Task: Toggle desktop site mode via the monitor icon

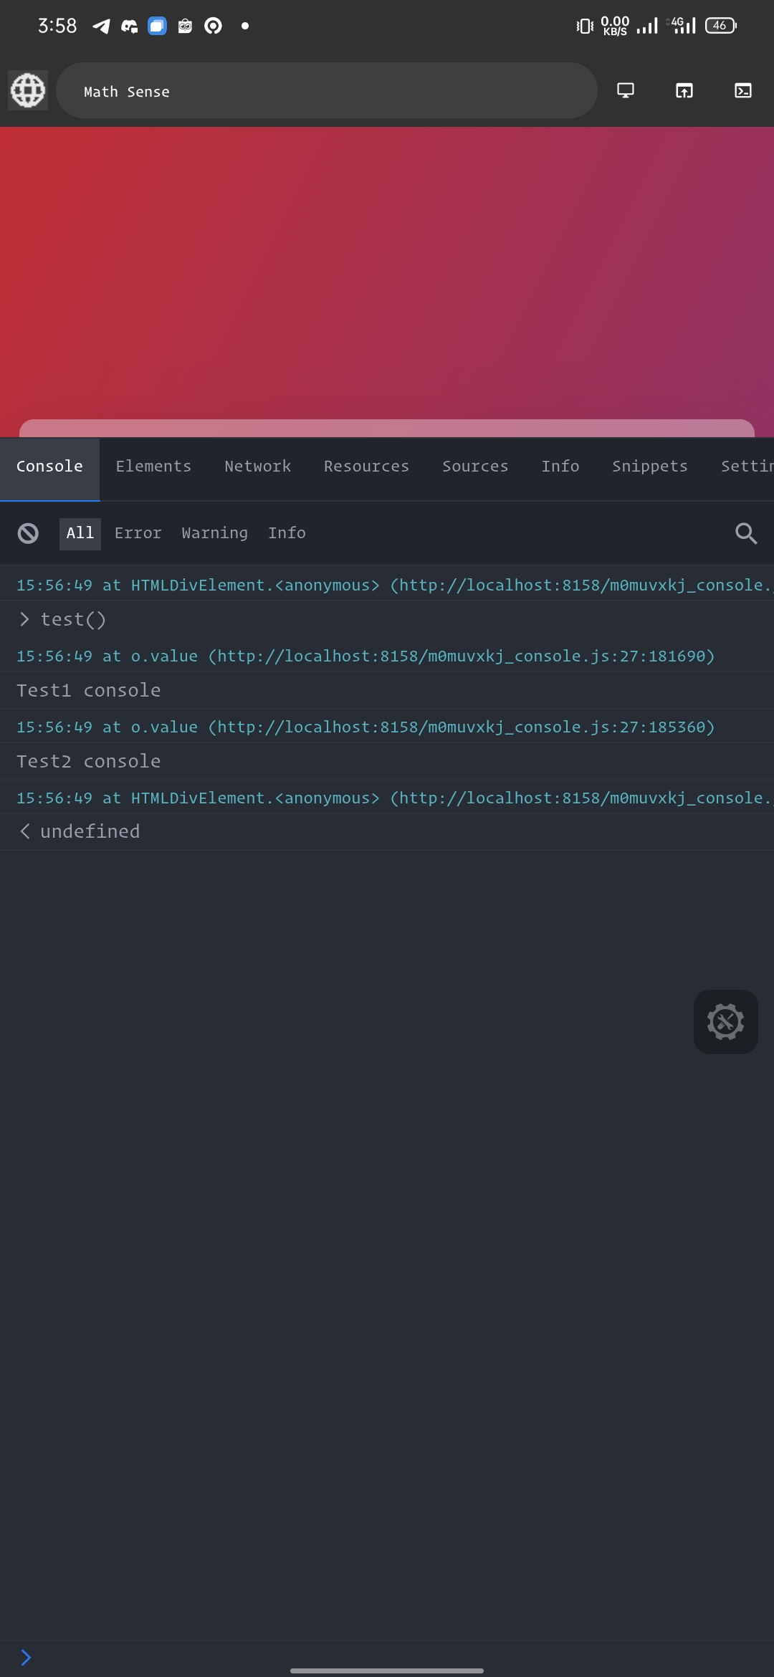Action: (624, 90)
